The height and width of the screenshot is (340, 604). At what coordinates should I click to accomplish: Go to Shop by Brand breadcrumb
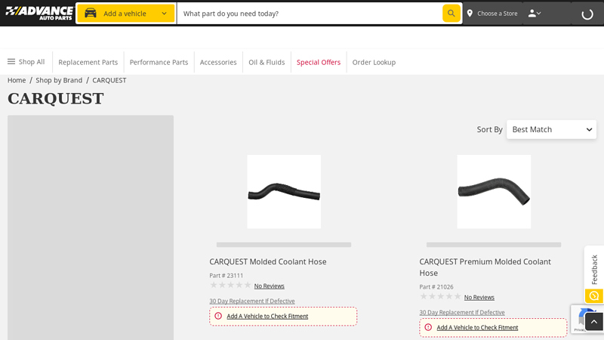click(59, 80)
